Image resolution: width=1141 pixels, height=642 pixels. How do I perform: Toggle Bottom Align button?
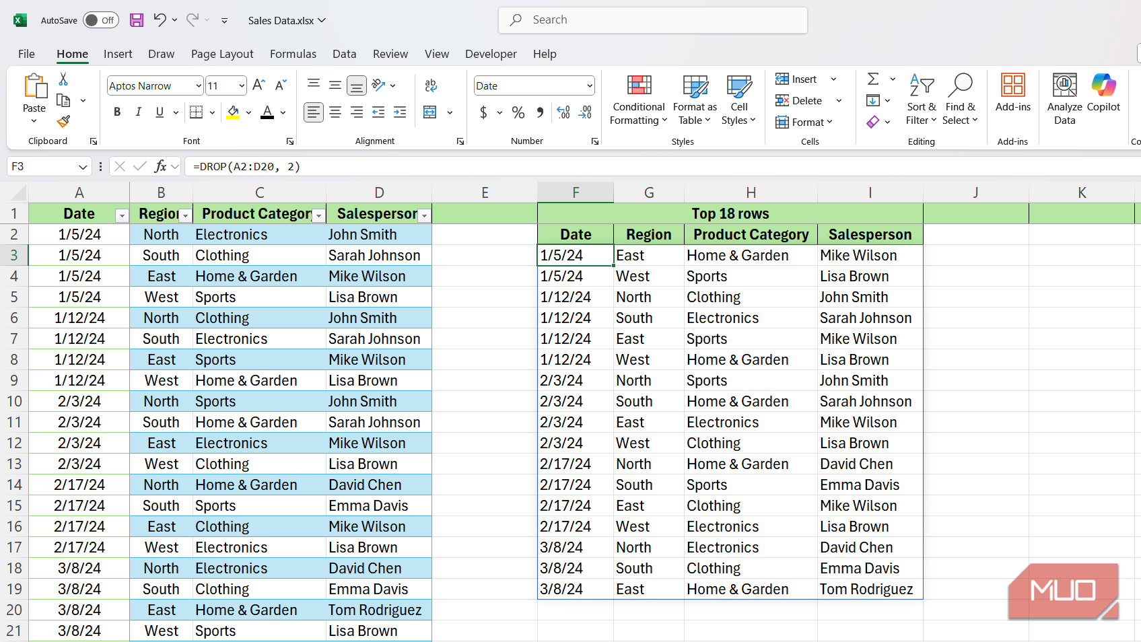(x=357, y=85)
